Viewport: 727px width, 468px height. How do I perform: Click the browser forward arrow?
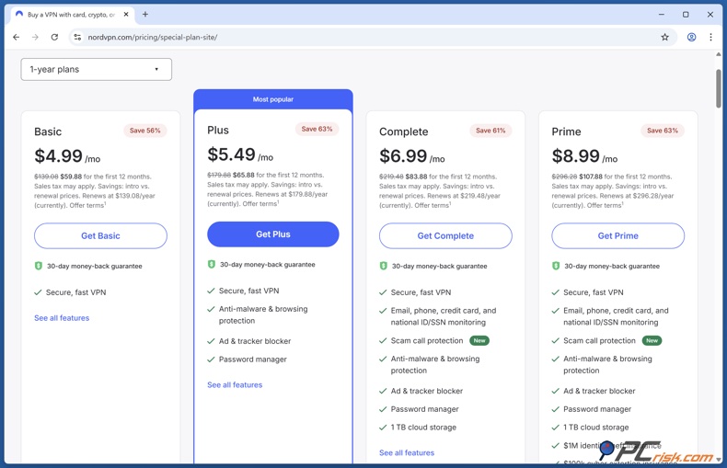[x=35, y=37]
